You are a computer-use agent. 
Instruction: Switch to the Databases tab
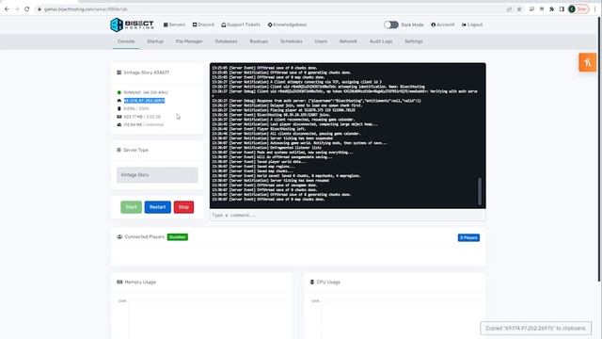226,41
